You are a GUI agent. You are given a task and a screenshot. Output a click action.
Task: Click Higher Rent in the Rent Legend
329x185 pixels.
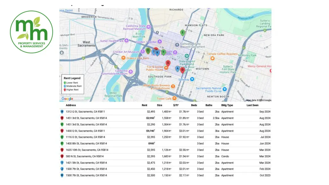(x=72, y=90)
